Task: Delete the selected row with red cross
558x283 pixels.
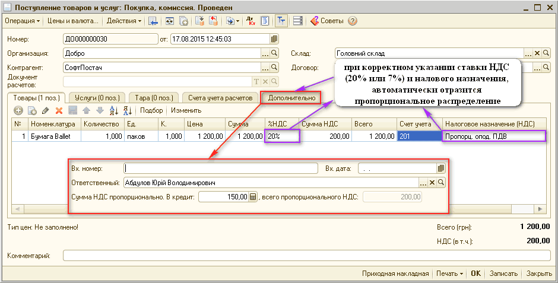Action: coord(59,110)
